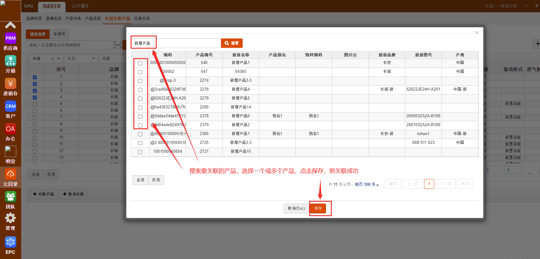540x259 pixels.
Task: Open the 车系 series dropdown
Action: 81,58
